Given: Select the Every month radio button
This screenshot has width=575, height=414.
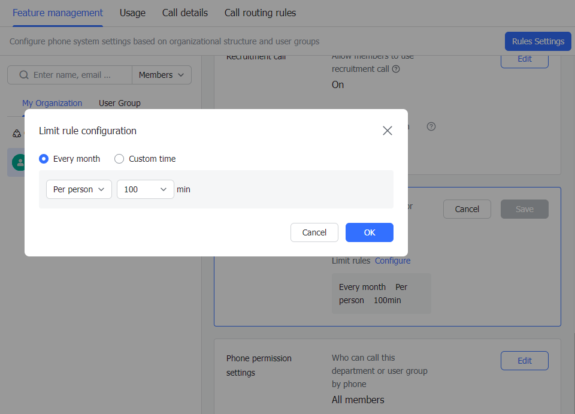Looking at the screenshot, I should pos(43,158).
